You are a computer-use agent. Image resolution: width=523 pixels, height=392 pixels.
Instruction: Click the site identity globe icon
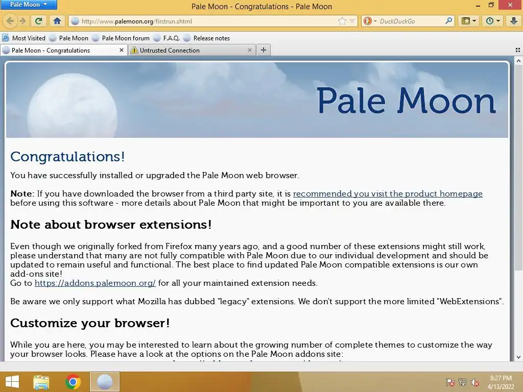click(75, 21)
